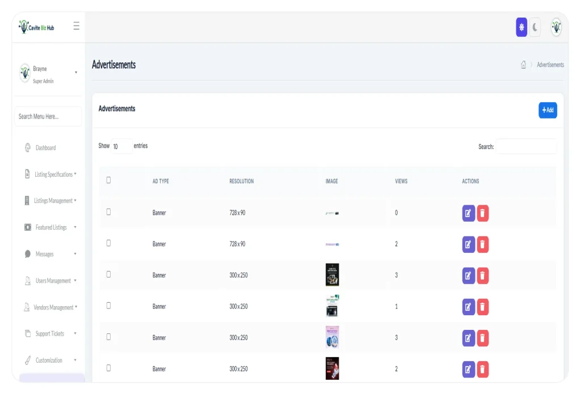
Task: Switch to light mode with the sun button
Action: click(521, 27)
